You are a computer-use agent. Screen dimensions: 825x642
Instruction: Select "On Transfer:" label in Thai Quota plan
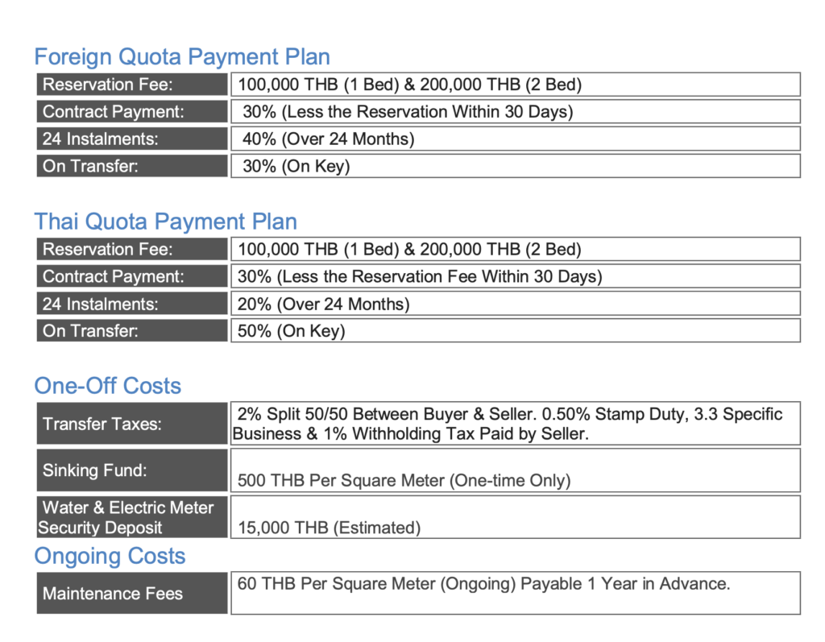(132, 330)
